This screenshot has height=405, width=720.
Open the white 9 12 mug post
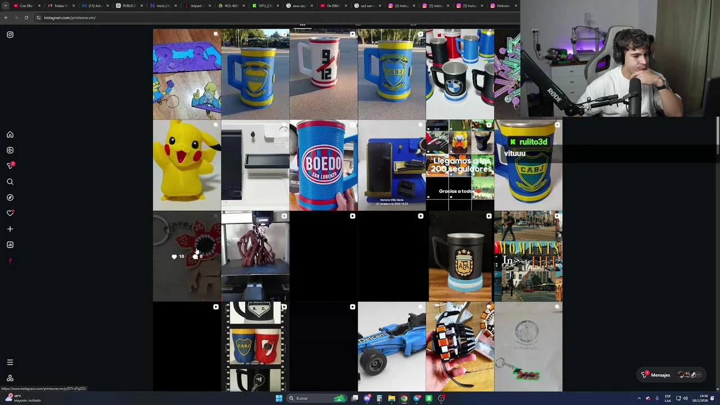point(323,74)
